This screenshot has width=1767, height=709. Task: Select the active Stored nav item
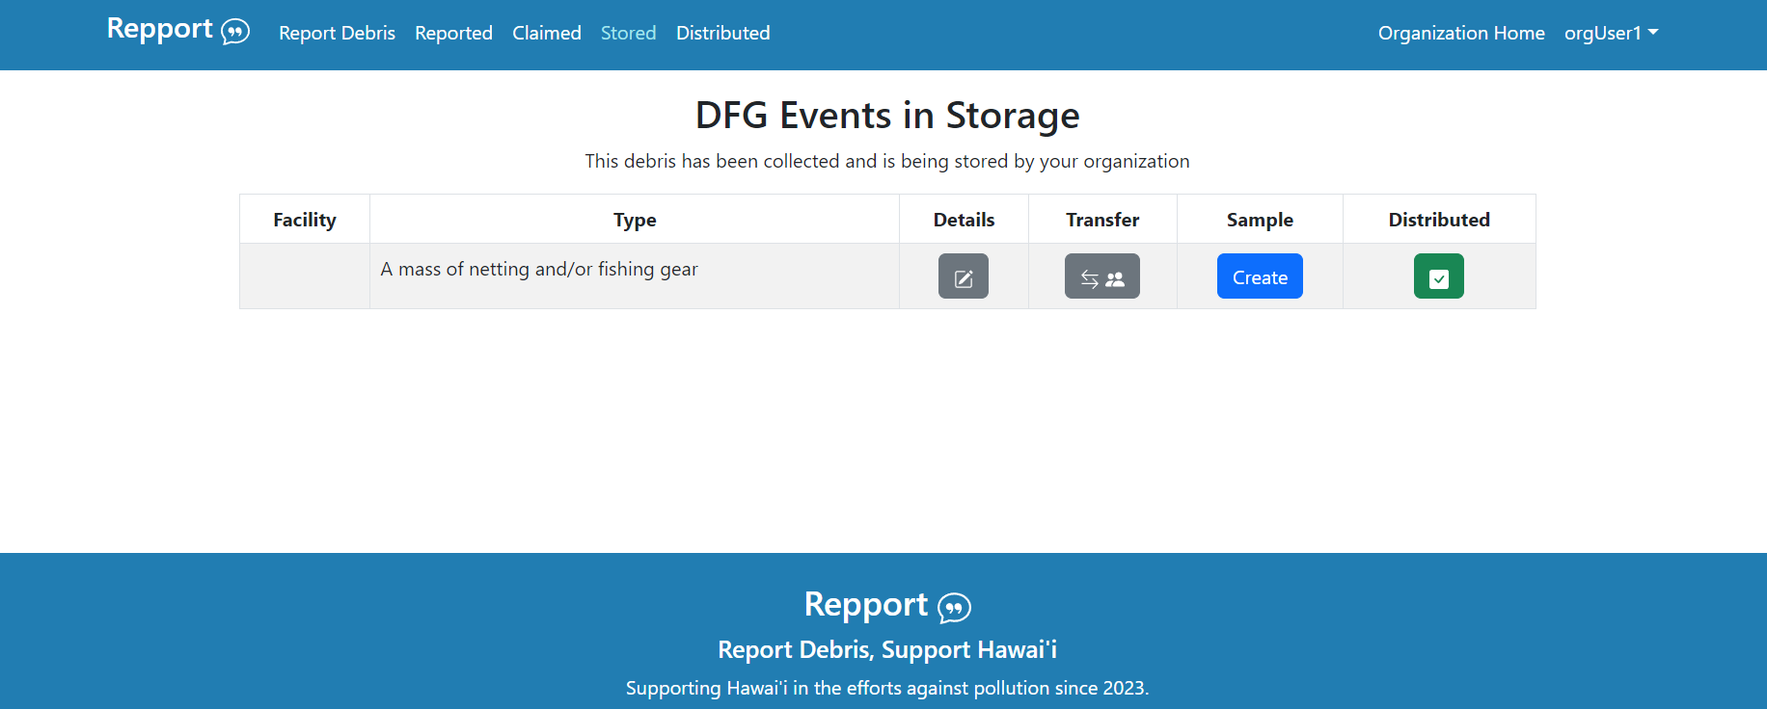[628, 33]
